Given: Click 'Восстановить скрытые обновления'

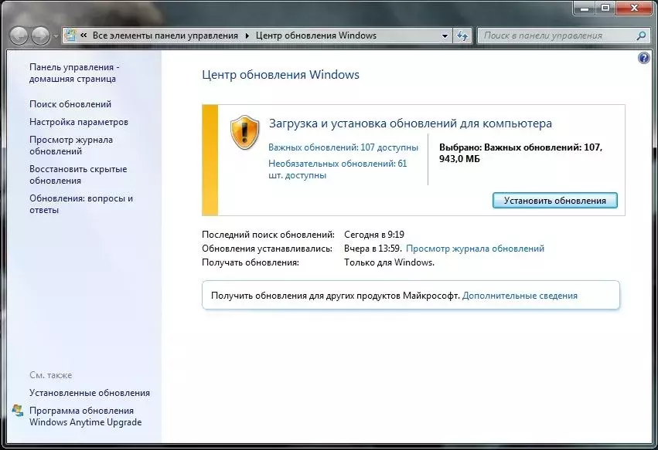Looking at the screenshot, I should [78, 174].
